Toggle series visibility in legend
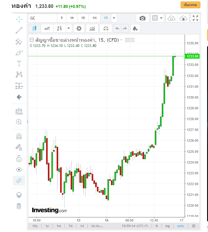 (x=127, y=40)
